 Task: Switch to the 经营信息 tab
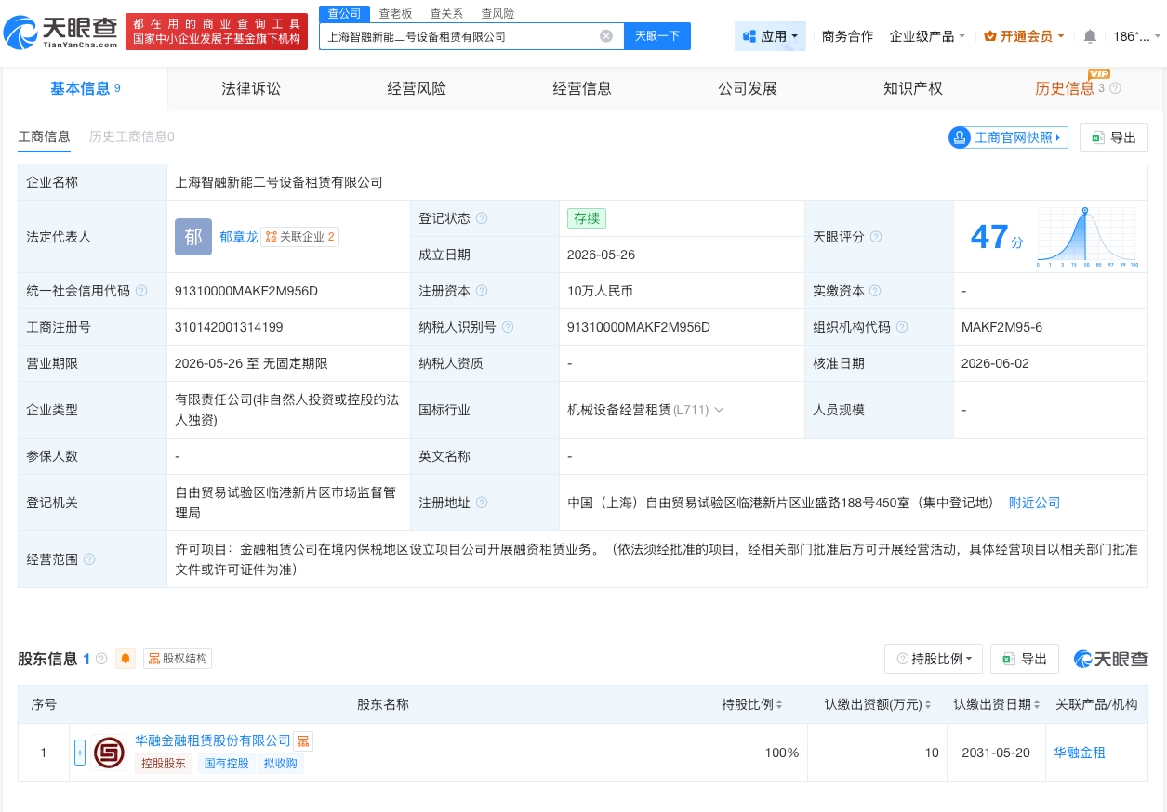coord(582,89)
